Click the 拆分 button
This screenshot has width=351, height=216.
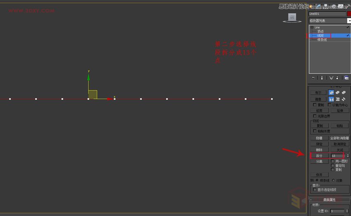[x=319, y=156]
